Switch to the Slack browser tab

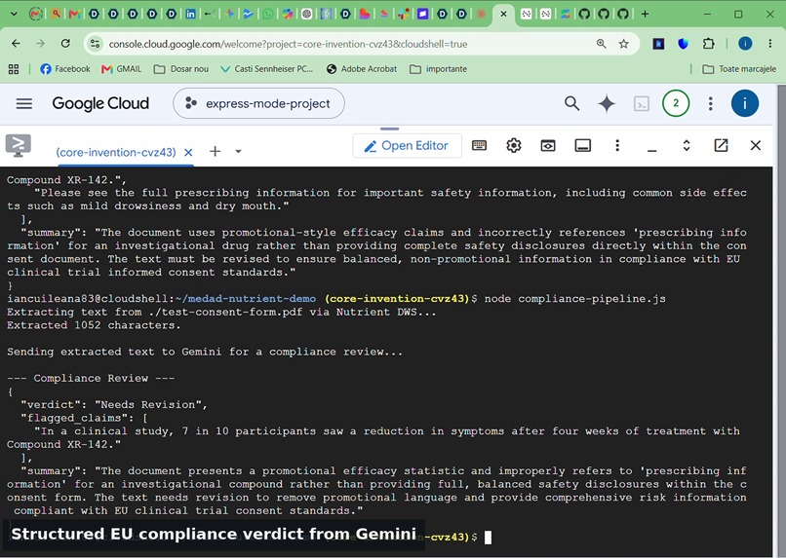pyautogui.click(x=403, y=14)
